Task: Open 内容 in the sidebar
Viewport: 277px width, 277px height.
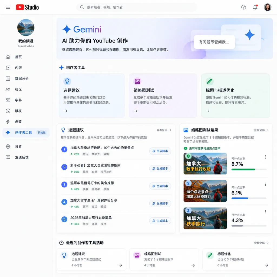Action: pos(26,68)
